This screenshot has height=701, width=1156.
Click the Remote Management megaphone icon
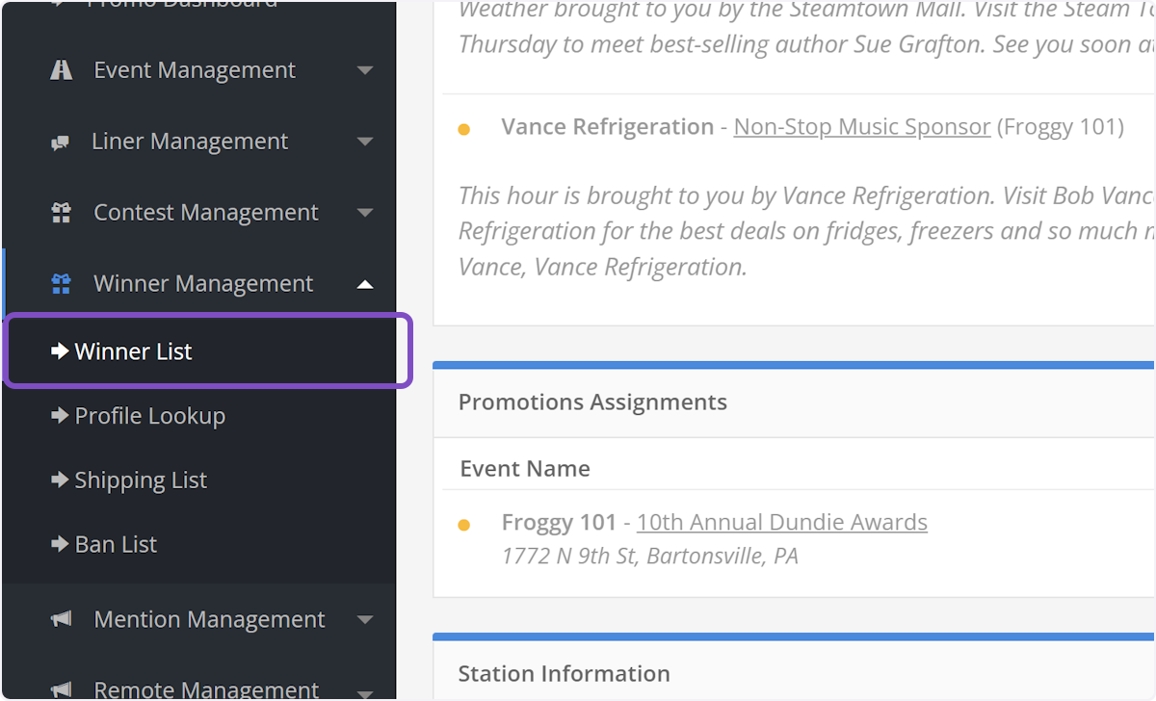coord(61,689)
